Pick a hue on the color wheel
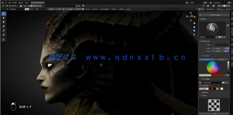This screenshot has width=233, height=115. (213, 67)
